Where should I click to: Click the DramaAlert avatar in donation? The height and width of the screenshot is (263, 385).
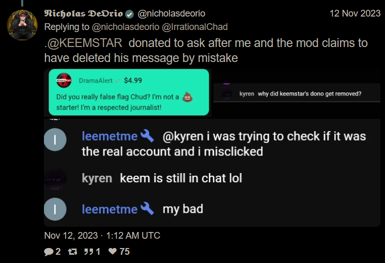(x=64, y=81)
